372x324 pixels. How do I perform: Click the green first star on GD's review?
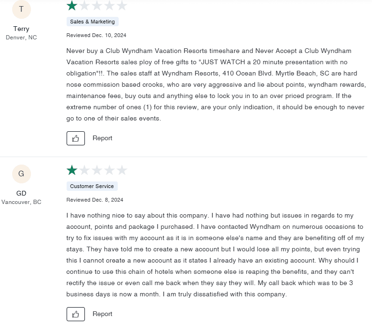72,170
